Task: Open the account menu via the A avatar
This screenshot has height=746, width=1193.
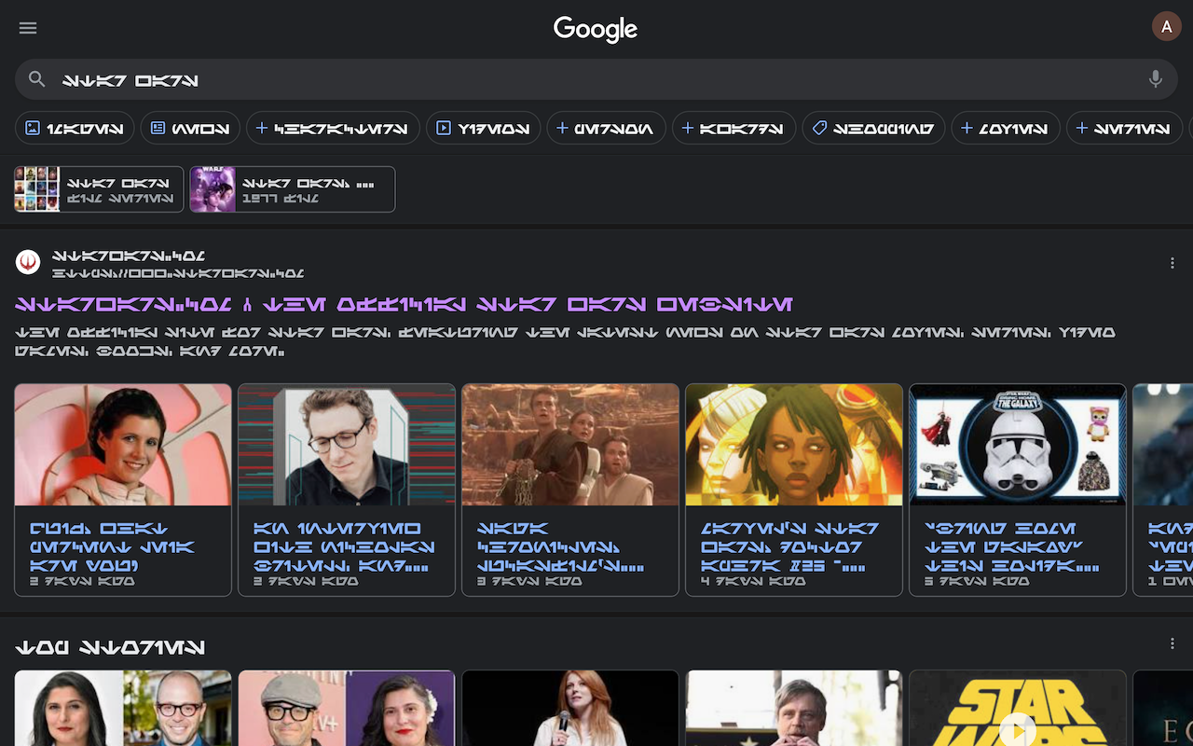Action: tap(1166, 26)
